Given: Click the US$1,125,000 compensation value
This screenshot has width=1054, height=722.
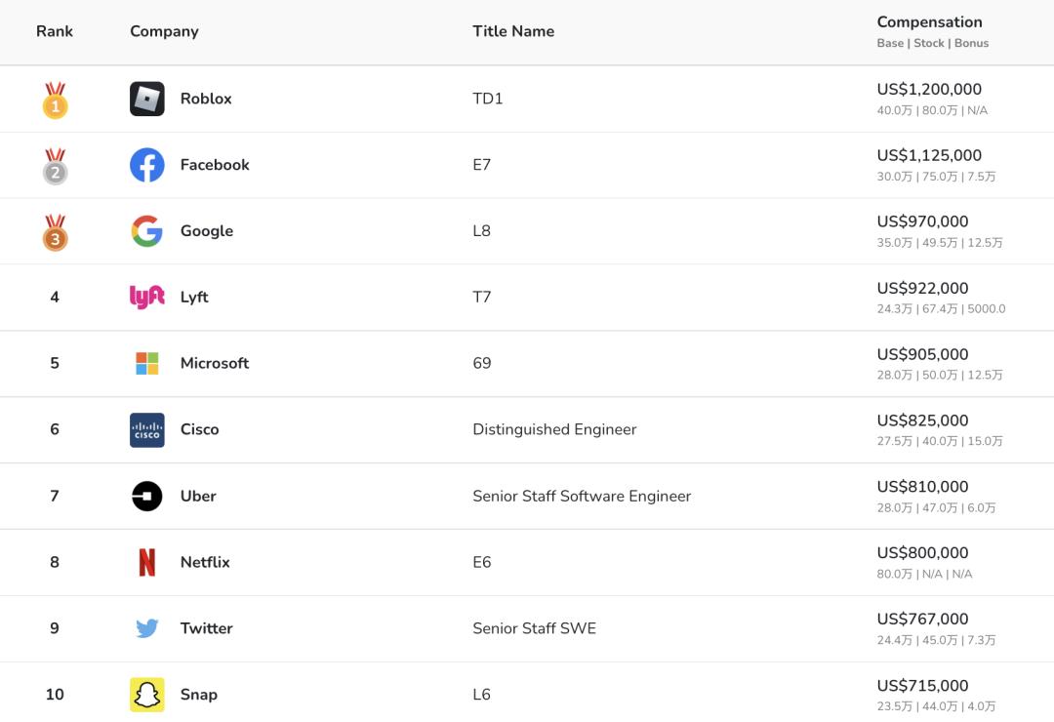Looking at the screenshot, I should (x=929, y=155).
